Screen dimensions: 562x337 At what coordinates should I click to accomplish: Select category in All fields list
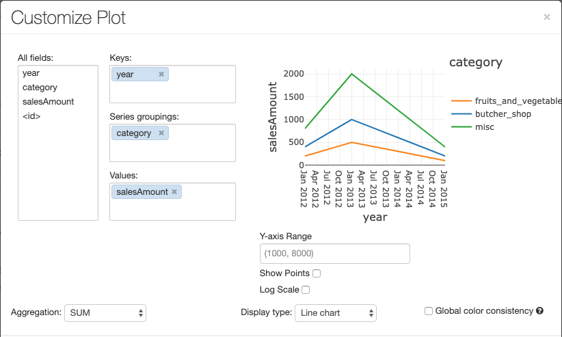[x=40, y=87]
